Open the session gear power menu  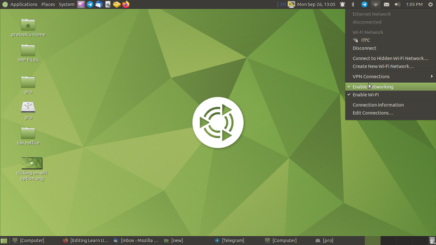[x=431, y=4]
